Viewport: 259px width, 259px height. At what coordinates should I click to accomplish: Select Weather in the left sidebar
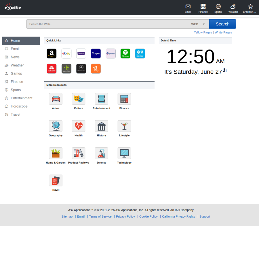click(21, 65)
